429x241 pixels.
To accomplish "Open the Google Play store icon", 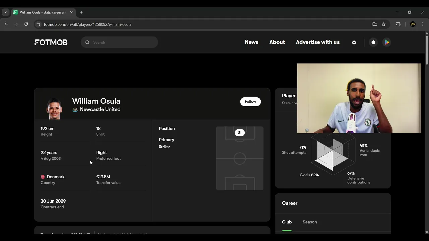I will tap(387, 42).
